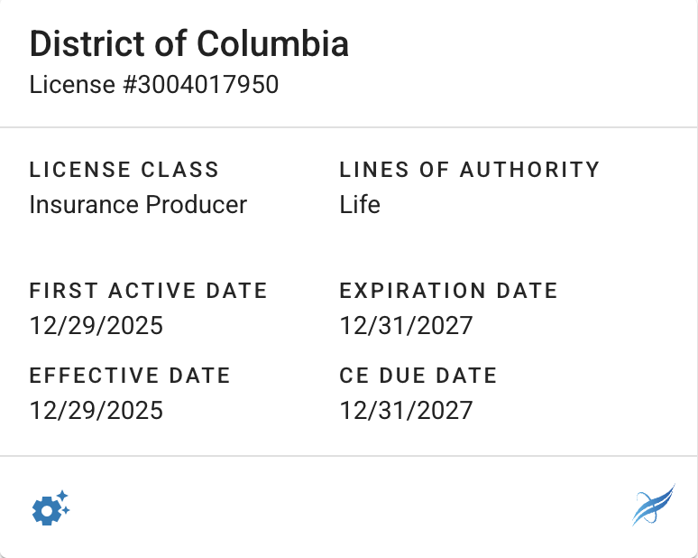Screen dimensions: 698x558
Task: Click the date under FIRST ACTIVE DATE
Action: [96, 326]
